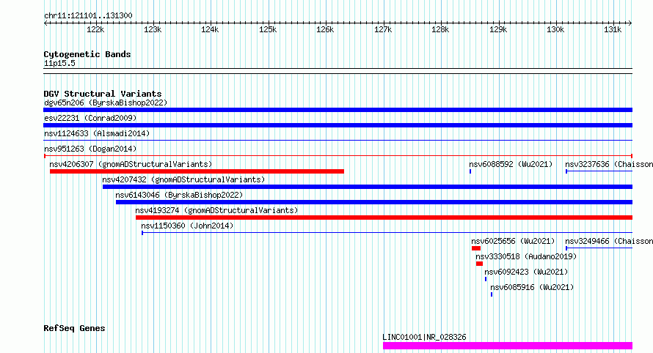Click the small blue marker under nsv6088592
The height and width of the screenshot is (353, 653).
(x=470, y=171)
